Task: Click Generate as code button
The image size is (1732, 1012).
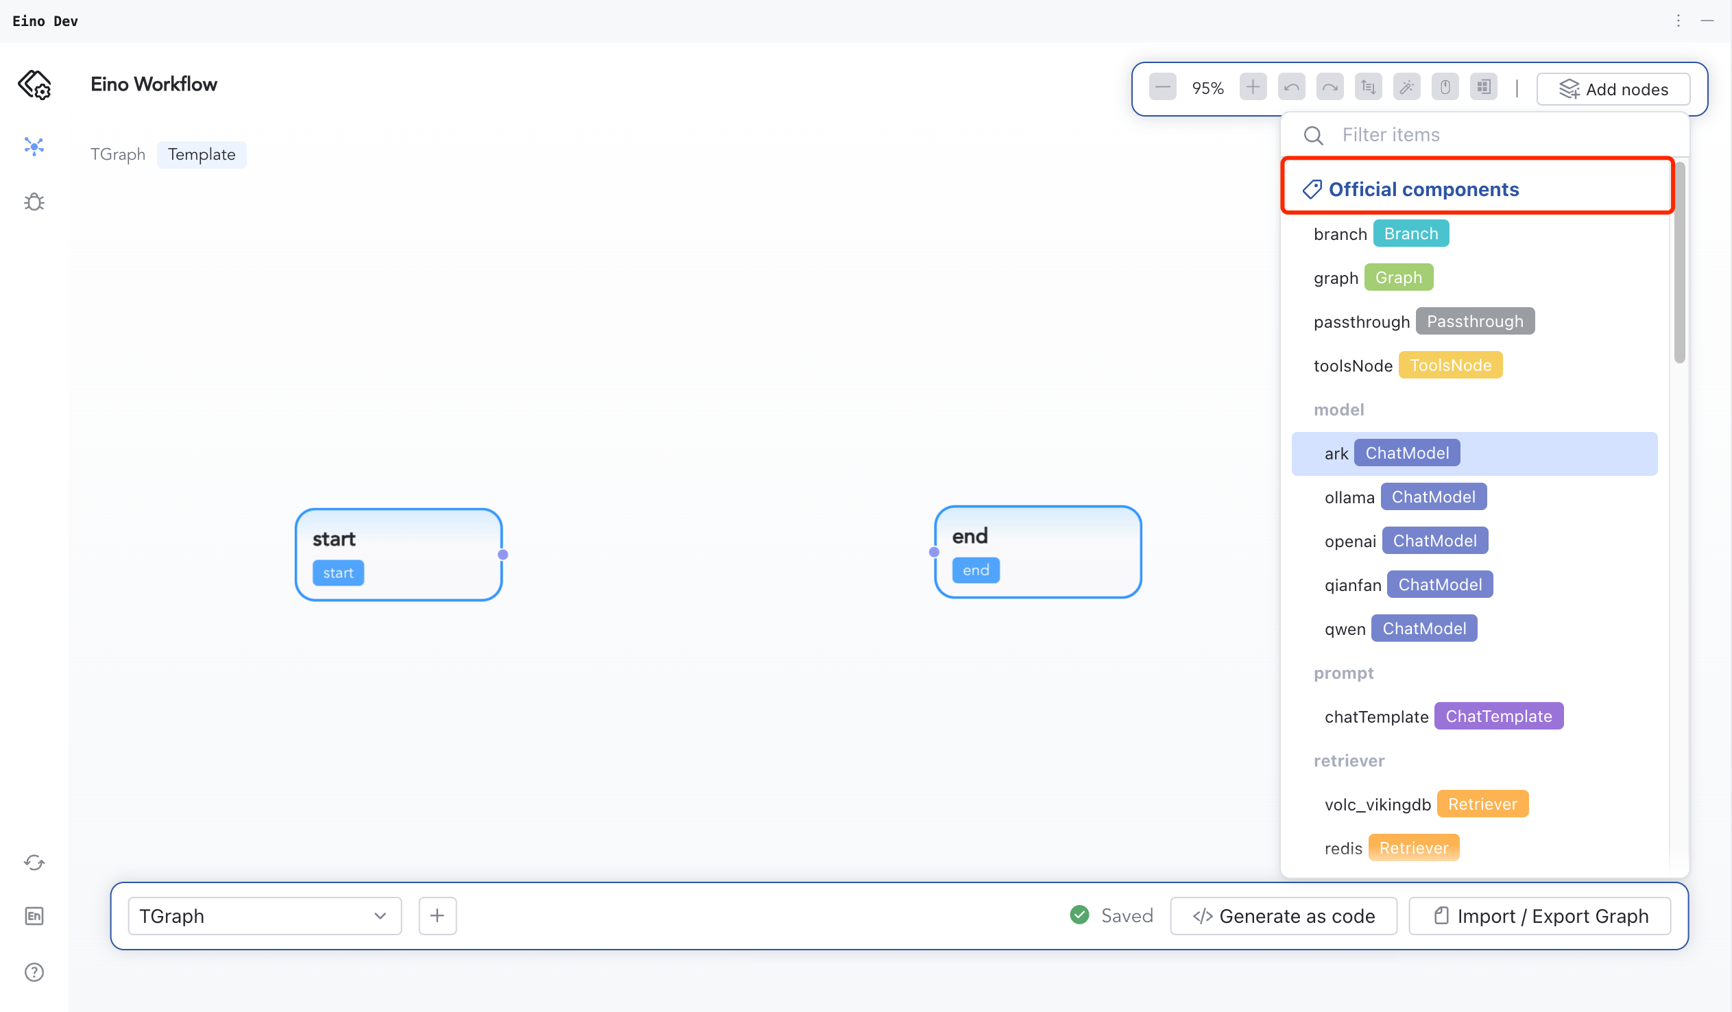Action: (1283, 916)
